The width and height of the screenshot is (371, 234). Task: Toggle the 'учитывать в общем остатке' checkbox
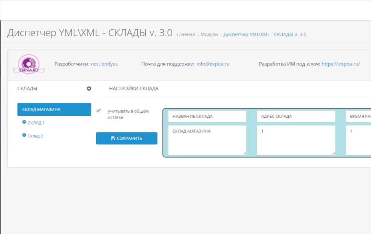click(x=99, y=111)
